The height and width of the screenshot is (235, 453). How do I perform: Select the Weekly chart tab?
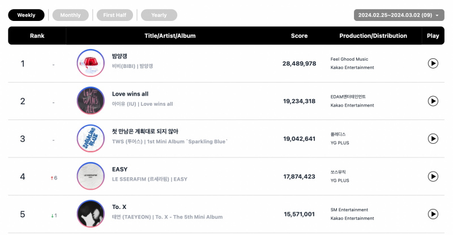[26, 15]
